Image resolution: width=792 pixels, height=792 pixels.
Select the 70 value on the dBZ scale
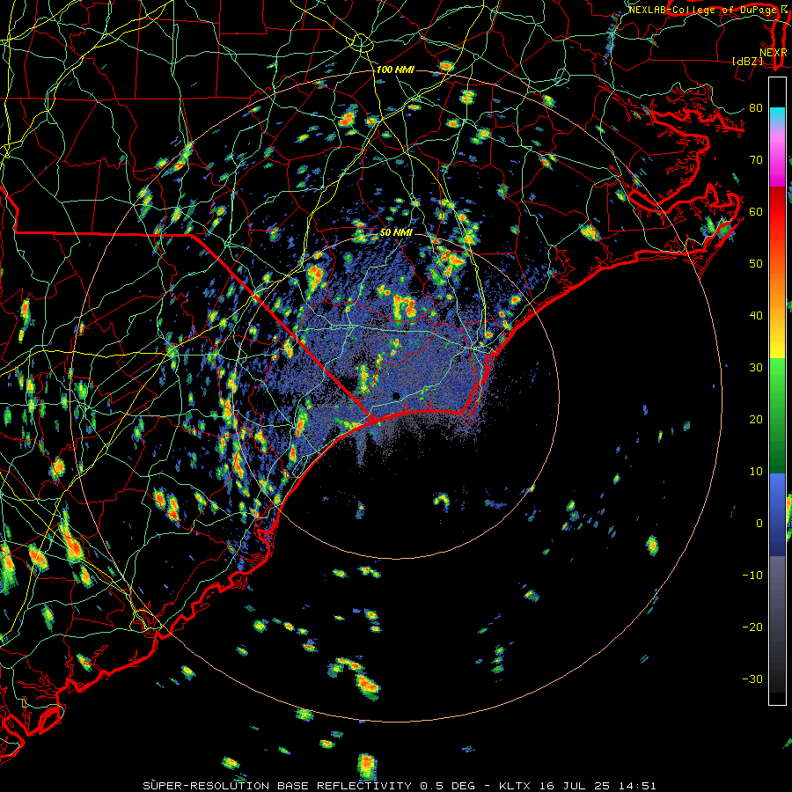click(x=756, y=160)
